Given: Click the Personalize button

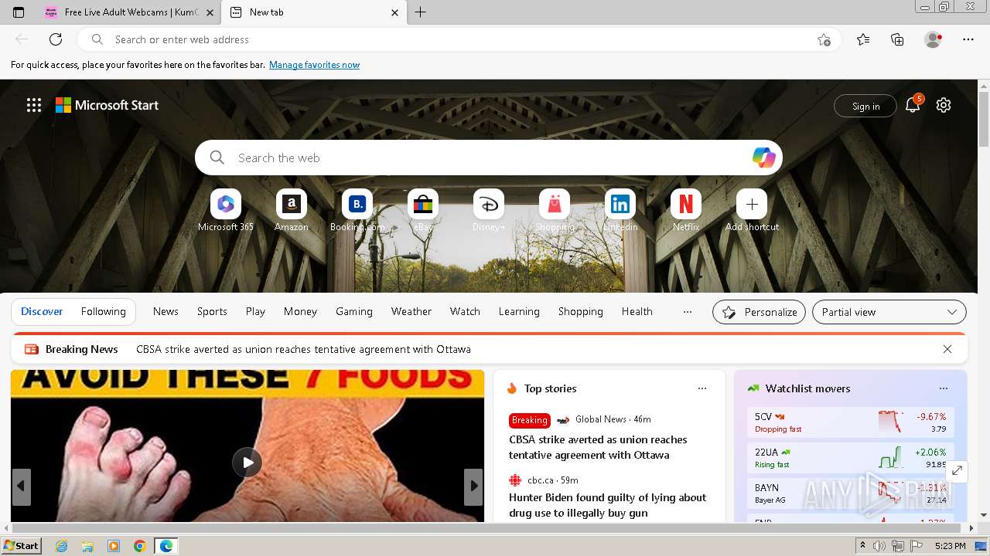Looking at the screenshot, I should click(x=759, y=312).
